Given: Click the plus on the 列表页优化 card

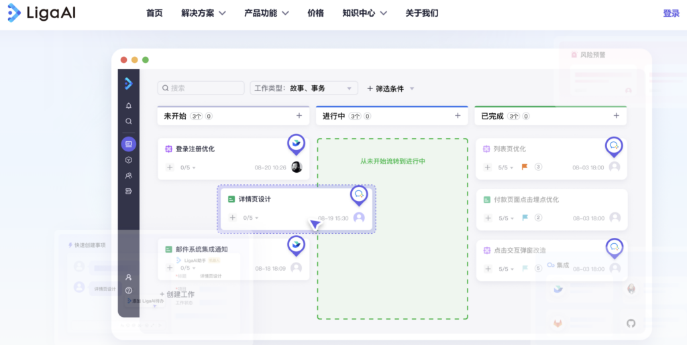Looking at the screenshot, I should pos(487,167).
